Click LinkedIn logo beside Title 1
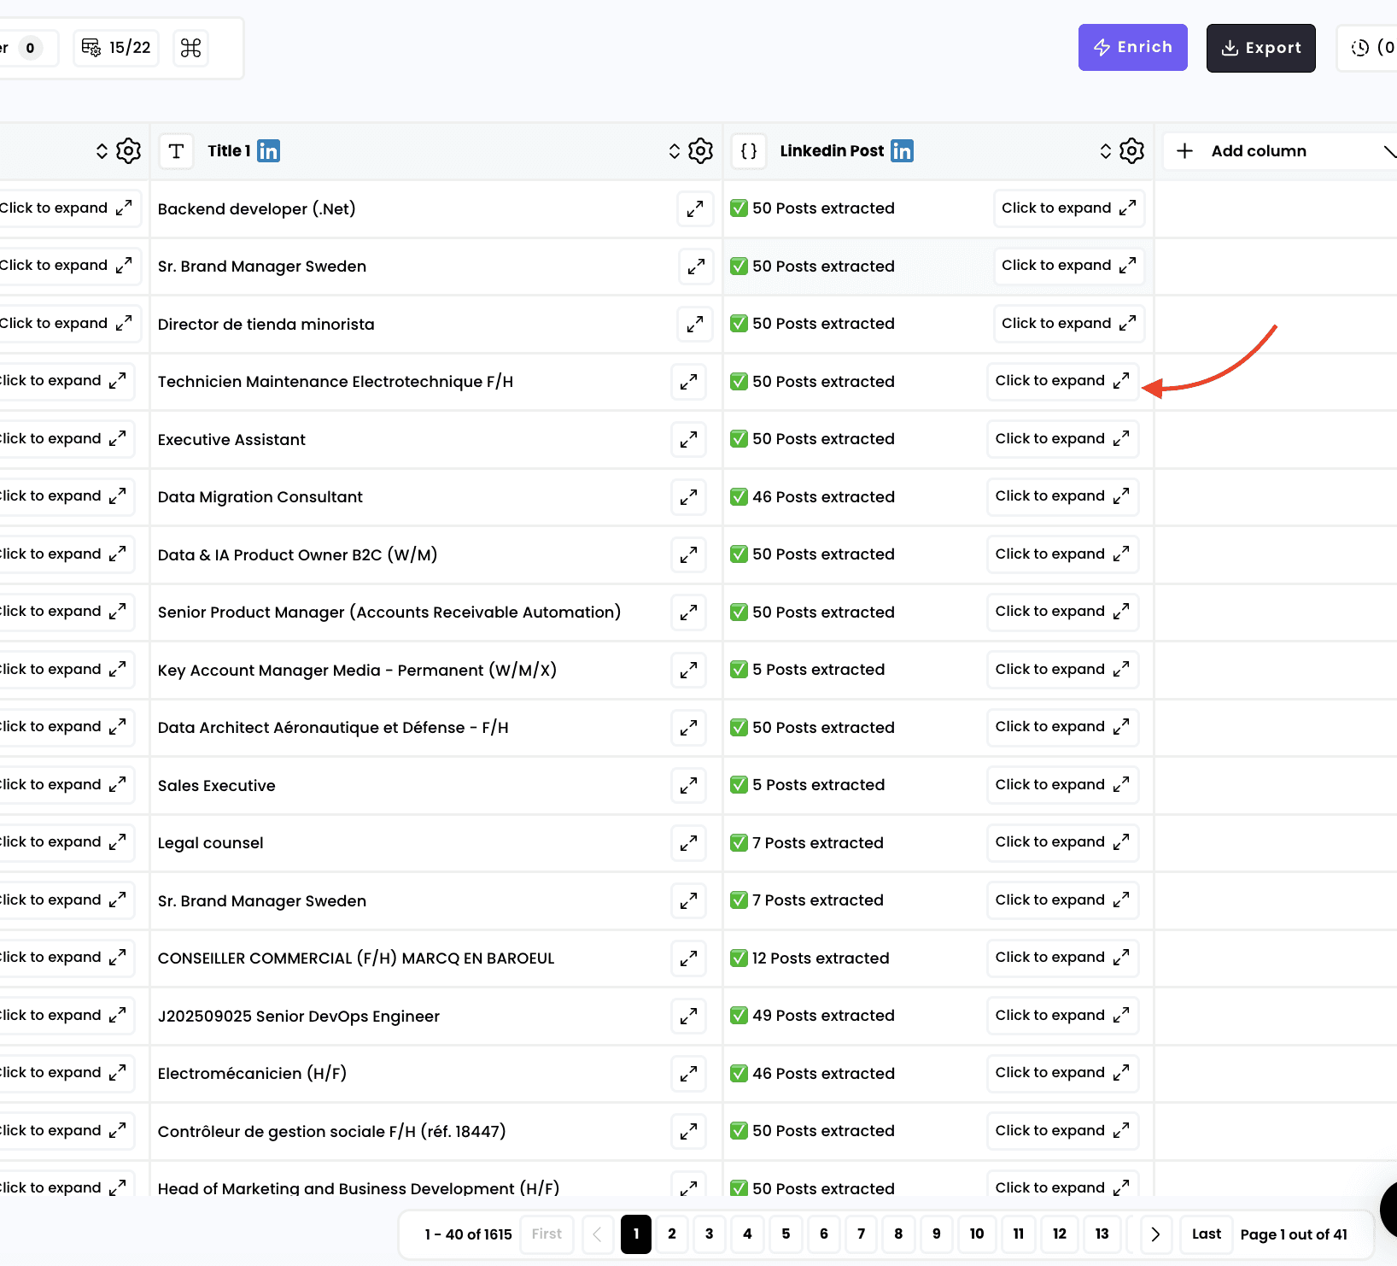 (x=268, y=151)
